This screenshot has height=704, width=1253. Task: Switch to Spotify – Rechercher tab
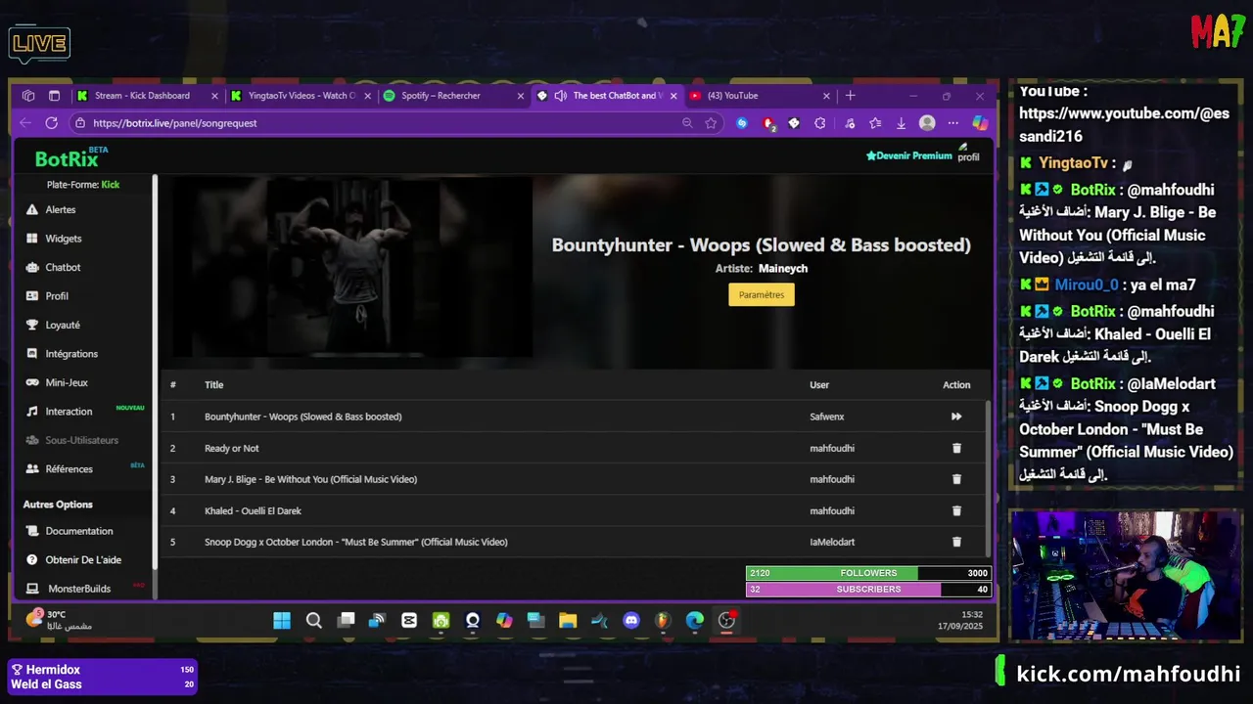tap(441, 96)
